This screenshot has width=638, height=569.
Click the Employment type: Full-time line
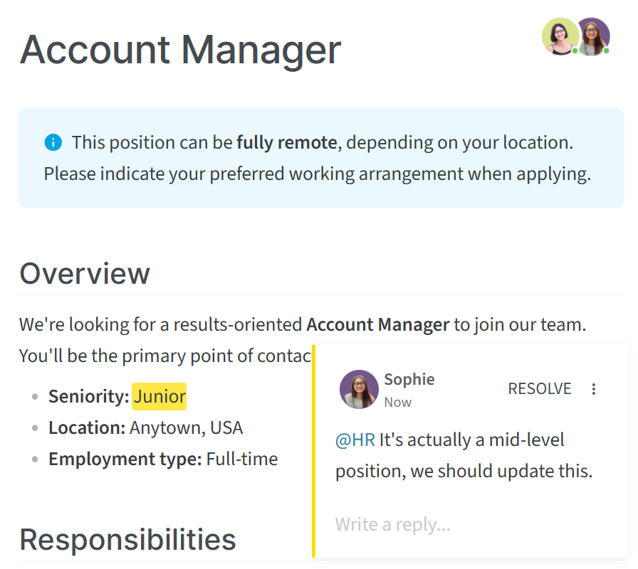163,459
